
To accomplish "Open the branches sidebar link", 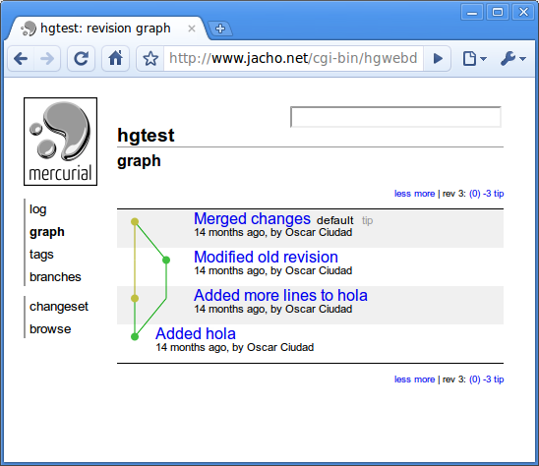I will tap(55, 276).
